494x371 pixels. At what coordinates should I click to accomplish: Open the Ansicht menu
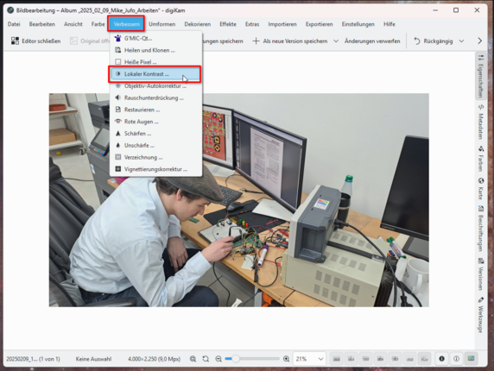[73, 24]
